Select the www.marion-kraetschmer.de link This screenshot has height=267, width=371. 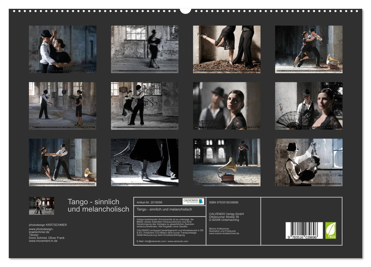click(x=224, y=233)
